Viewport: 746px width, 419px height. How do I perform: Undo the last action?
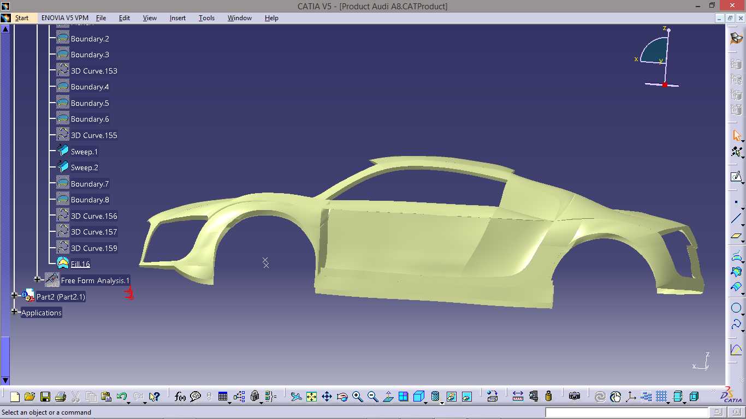[121, 397]
